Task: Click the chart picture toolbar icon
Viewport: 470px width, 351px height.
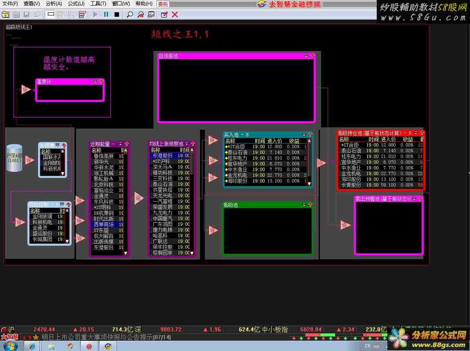Action: [x=151, y=14]
